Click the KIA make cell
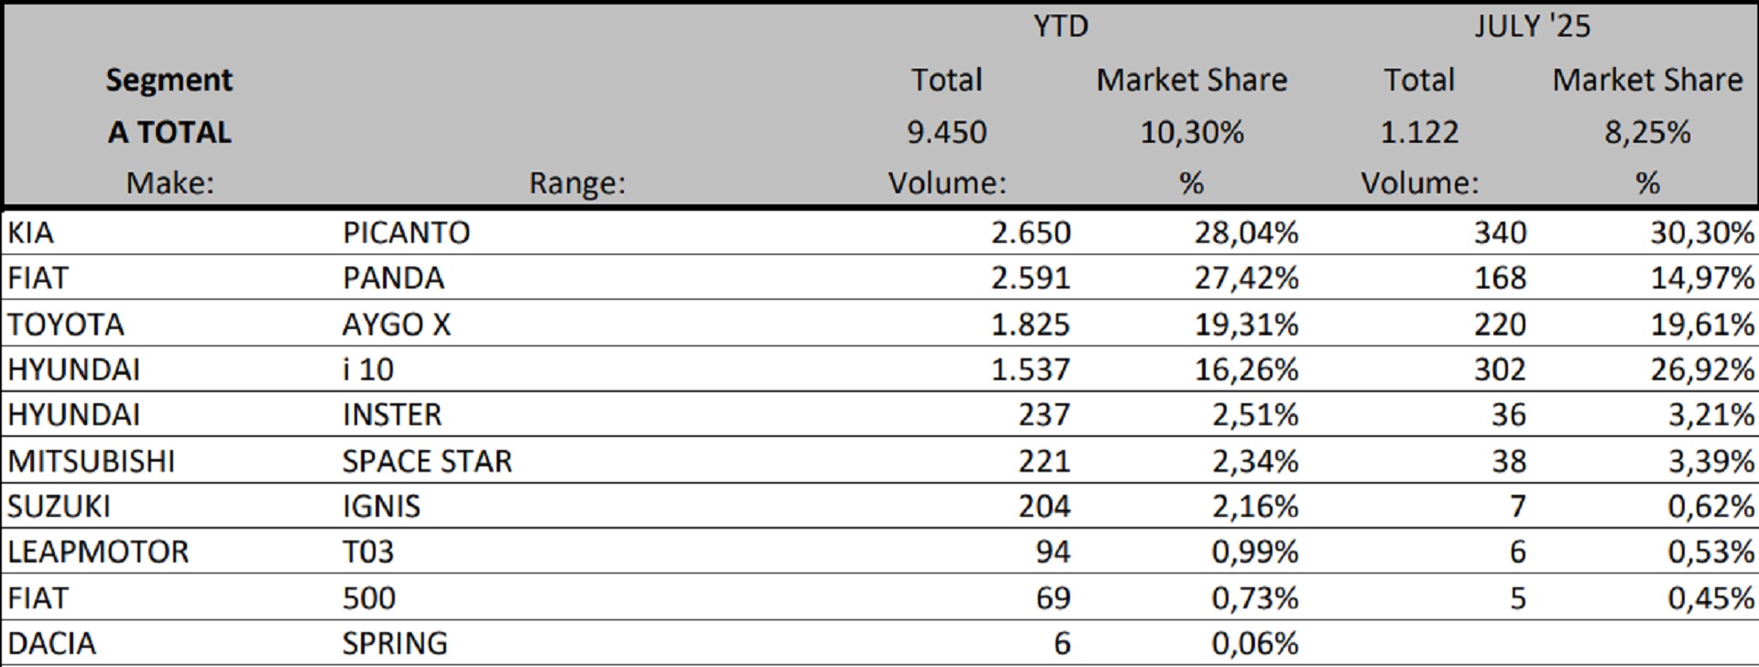Screen dimensions: 1759x667 click(x=31, y=233)
